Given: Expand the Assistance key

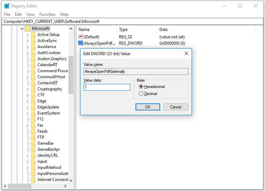Looking at the screenshot, I should [x=27, y=47].
